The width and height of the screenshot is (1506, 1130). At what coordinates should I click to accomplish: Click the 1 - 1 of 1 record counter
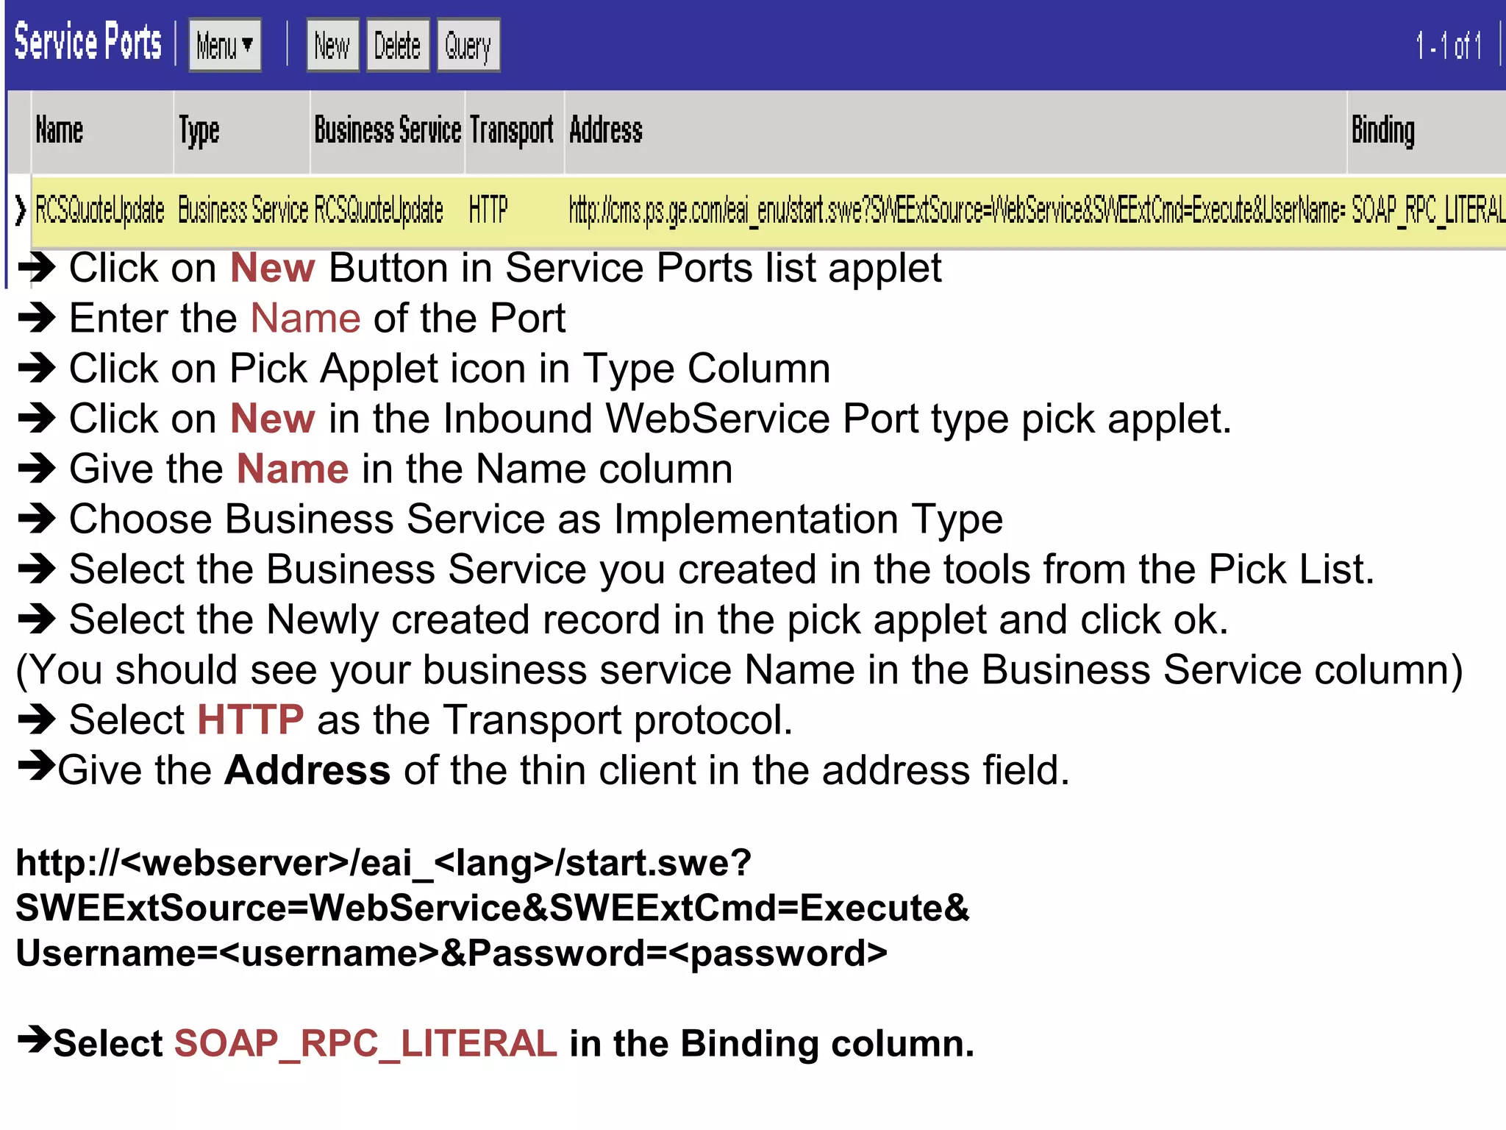(x=1449, y=46)
